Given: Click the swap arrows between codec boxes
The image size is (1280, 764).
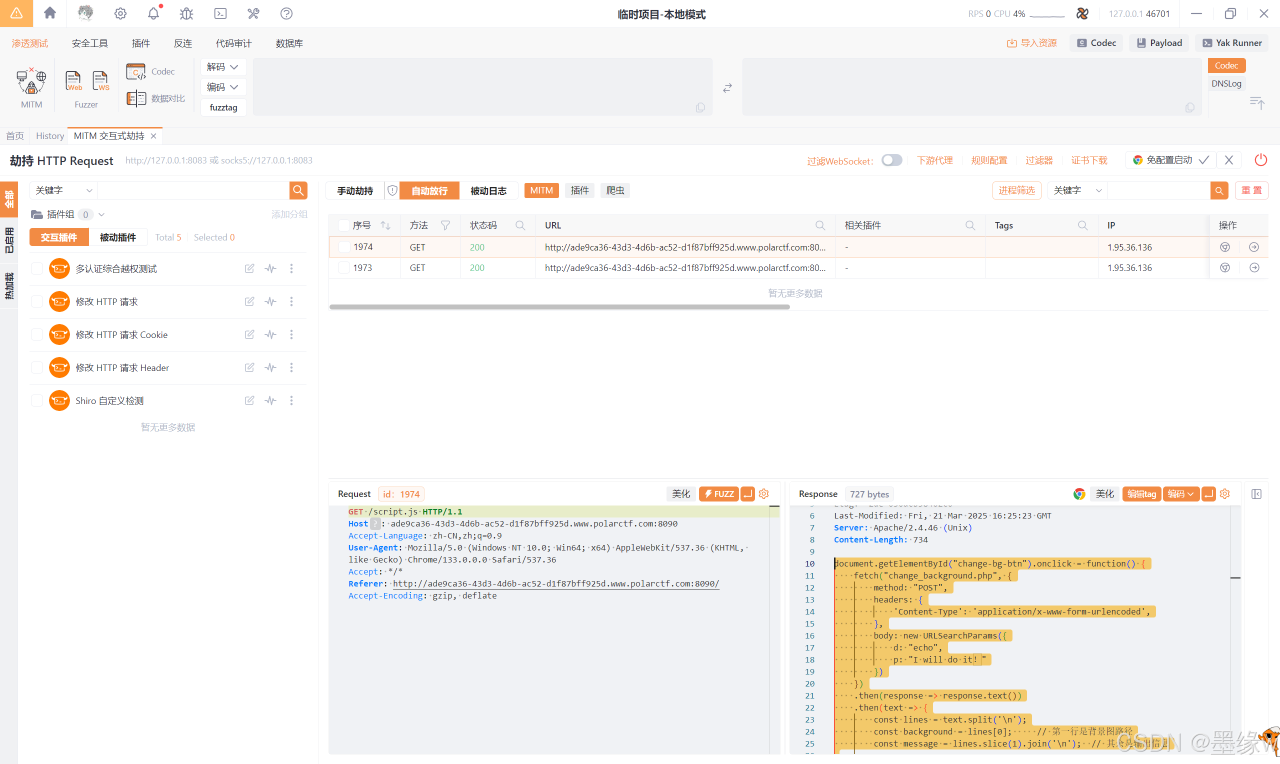Looking at the screenshot, I should tap(726, 88).
